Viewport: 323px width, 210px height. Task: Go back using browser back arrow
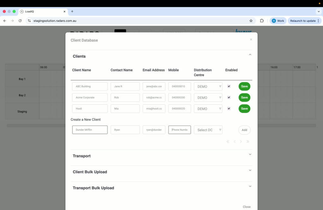point(5,21)
